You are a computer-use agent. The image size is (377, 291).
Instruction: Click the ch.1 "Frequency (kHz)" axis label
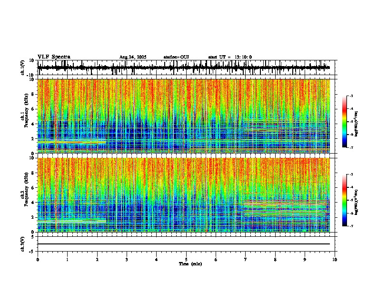[26, 110]
